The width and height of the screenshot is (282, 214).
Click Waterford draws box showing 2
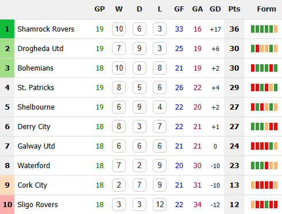click(x=140, y=166)
